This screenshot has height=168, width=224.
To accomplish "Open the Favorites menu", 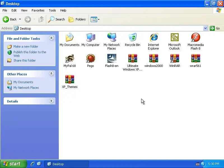I will click(x=38, y=10).
